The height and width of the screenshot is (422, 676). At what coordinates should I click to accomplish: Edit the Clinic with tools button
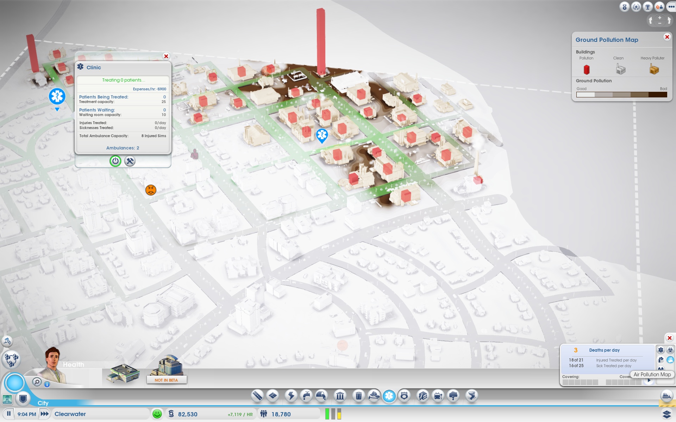(130, 161)
